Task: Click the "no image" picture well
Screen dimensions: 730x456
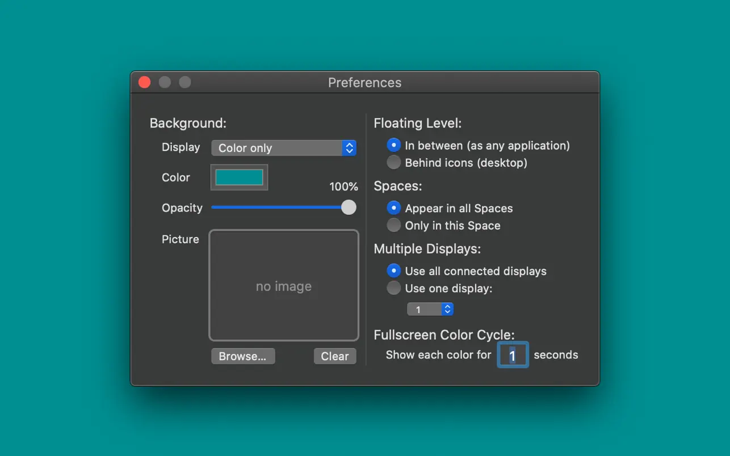Action: [284, 285]
